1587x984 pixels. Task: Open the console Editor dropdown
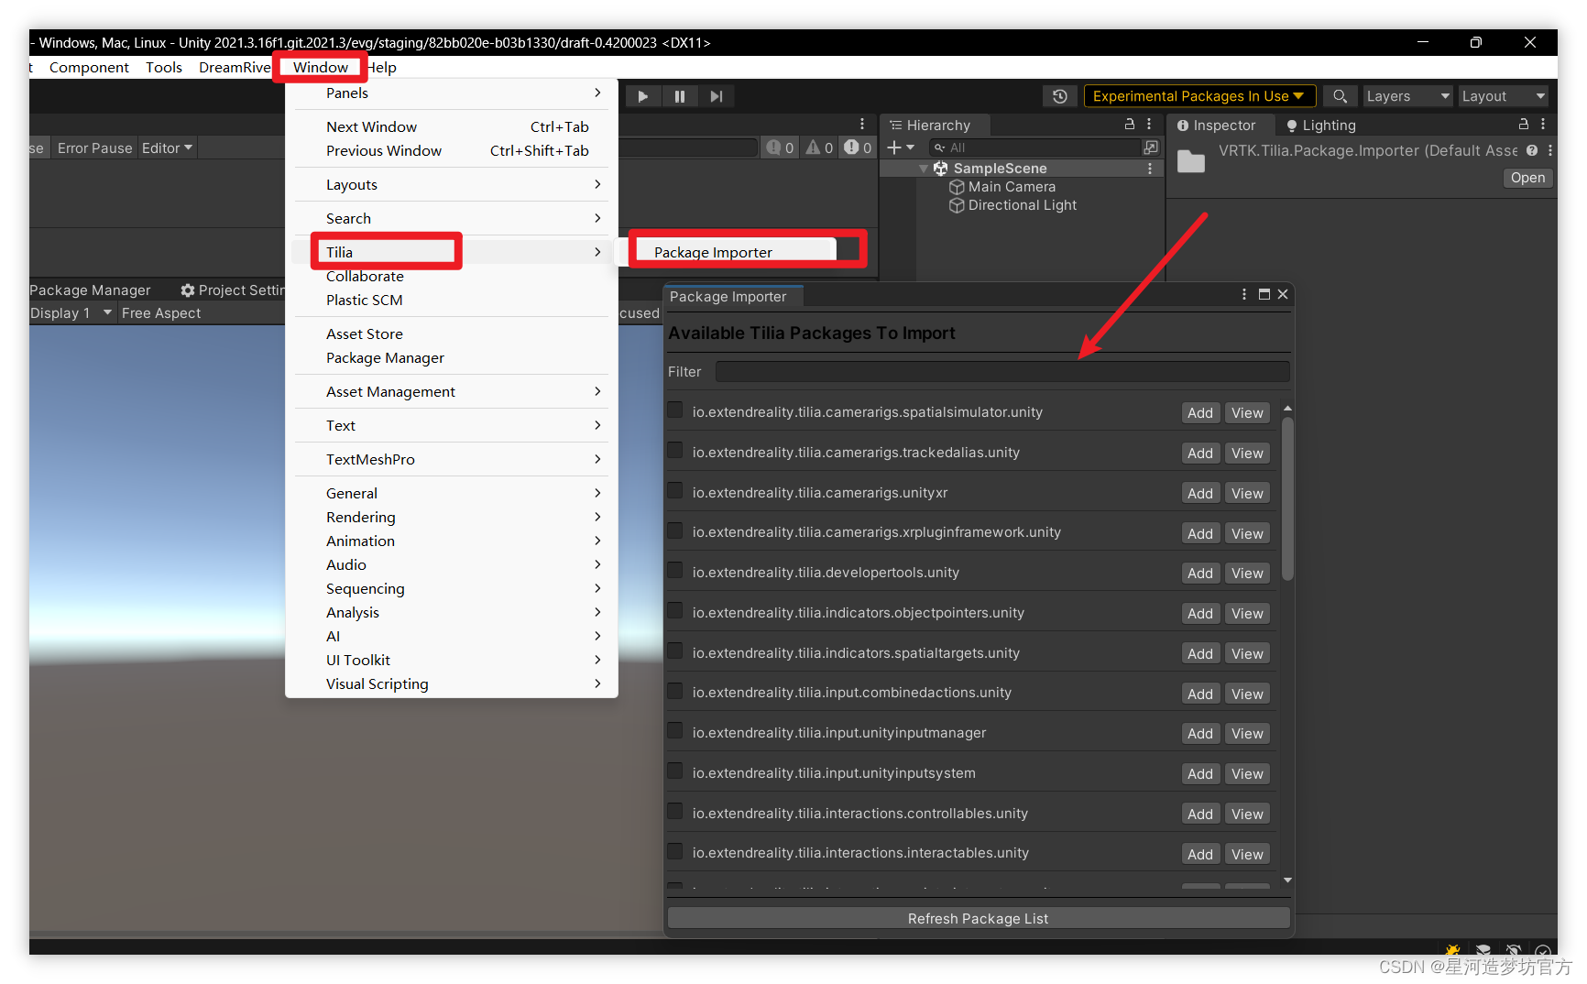pyautogui.click(x=167, y=148)
